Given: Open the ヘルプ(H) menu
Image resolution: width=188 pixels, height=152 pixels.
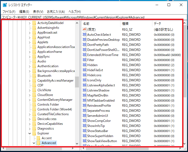Looking at the screenshot, I should 74,12.
